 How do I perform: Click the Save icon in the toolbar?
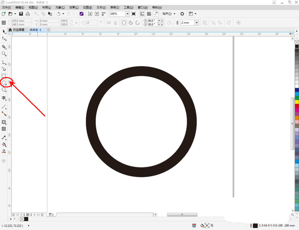(x=21, y=14)
